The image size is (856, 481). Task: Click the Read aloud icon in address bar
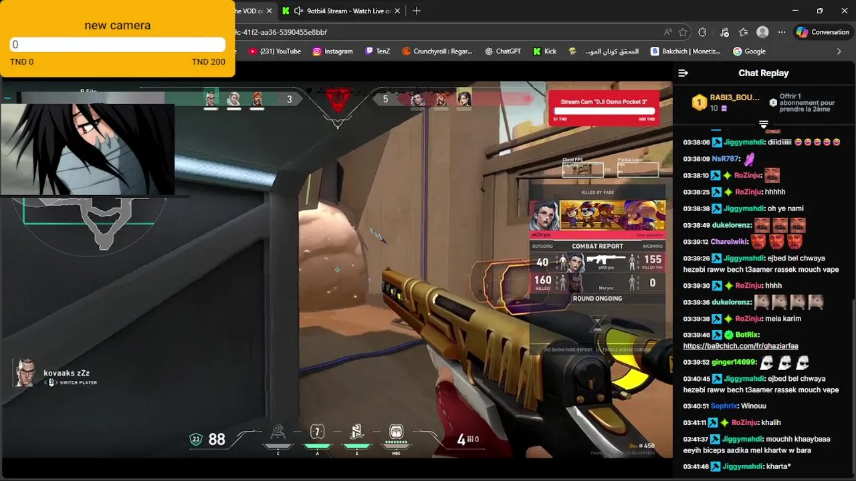[x=667, y=32]
